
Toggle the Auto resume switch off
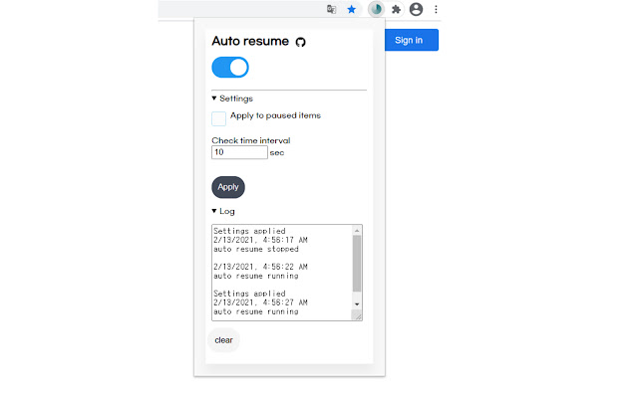(230, 68)
